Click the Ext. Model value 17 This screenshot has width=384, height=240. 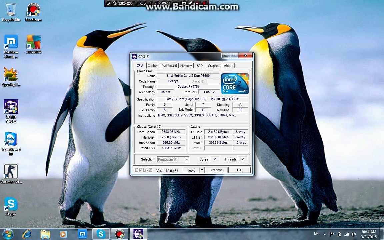(203, 110)
